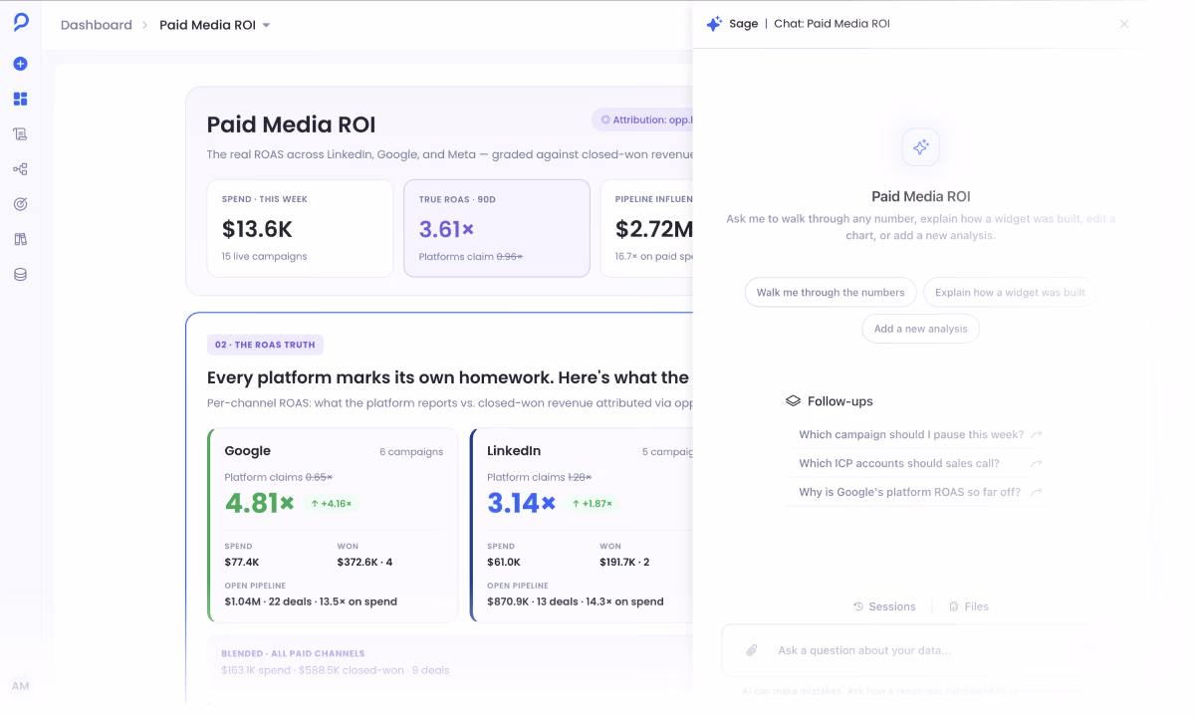
Task: Click arrow icon beside 'Why is Google's platform ROAS'
Action: click(1037, 493)
